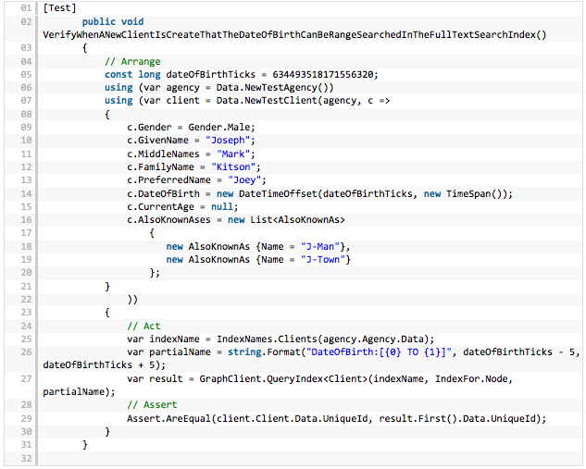
Task: Click the '// Act' comment
Action: [143, 326]
